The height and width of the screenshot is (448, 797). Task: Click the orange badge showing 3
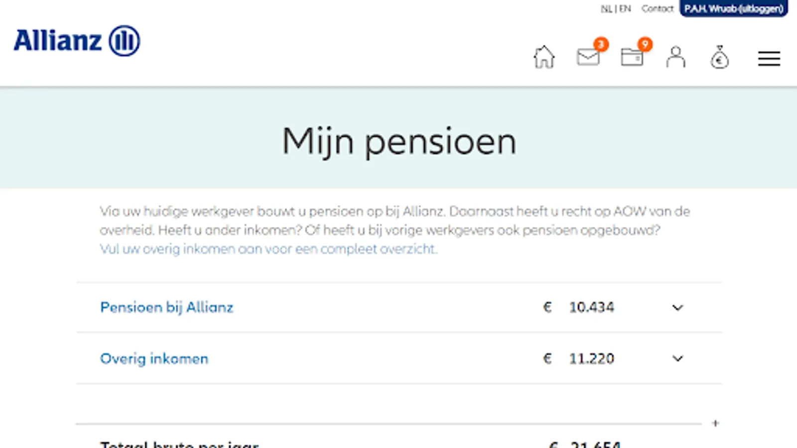601,44
